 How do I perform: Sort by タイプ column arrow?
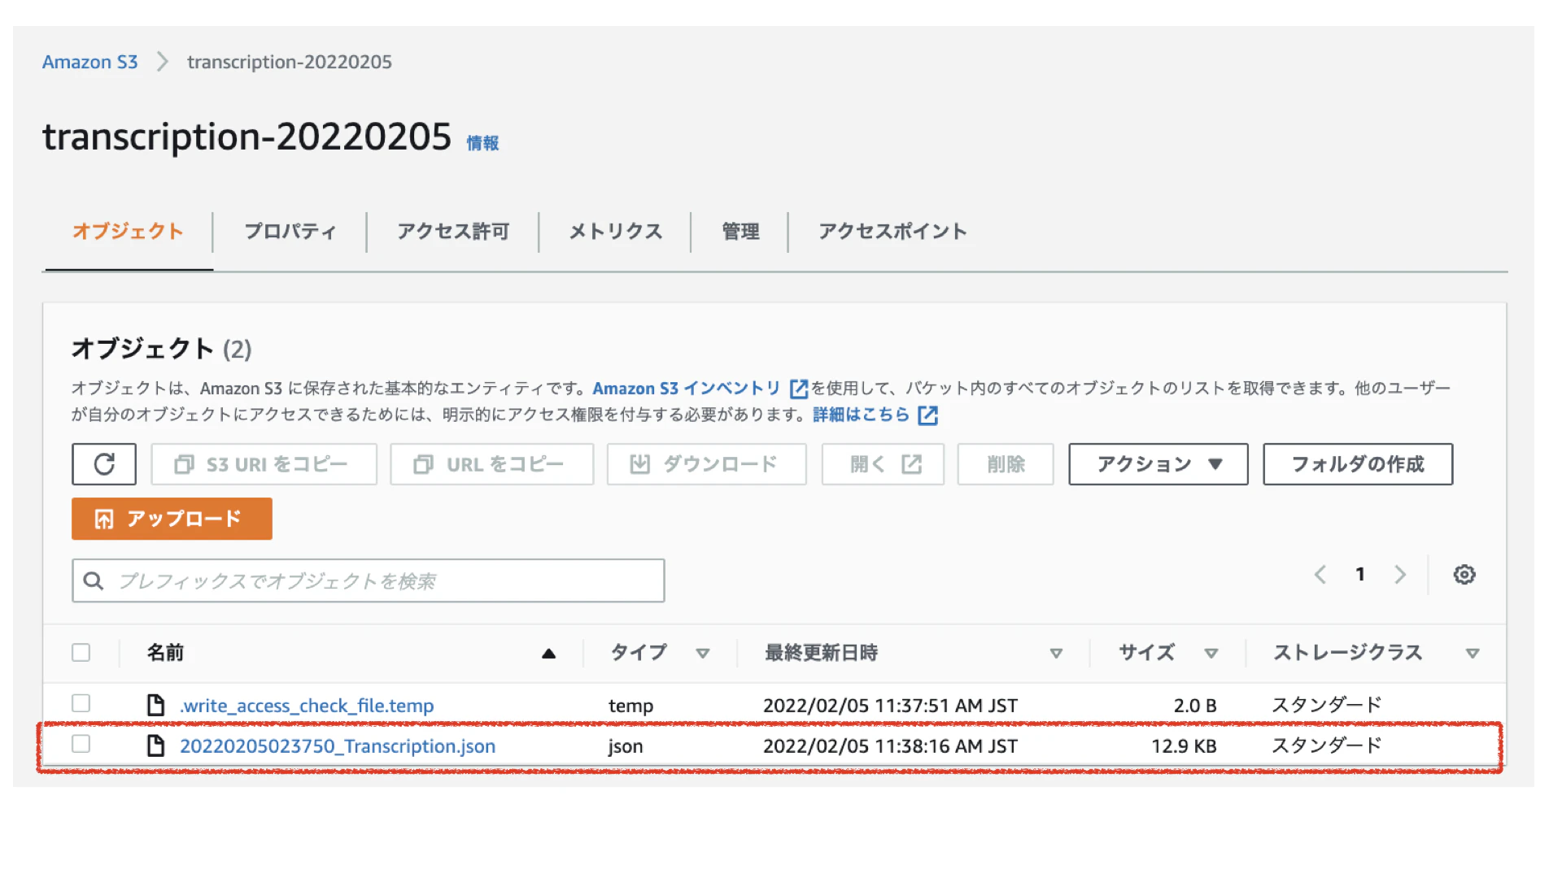point(703,654)
